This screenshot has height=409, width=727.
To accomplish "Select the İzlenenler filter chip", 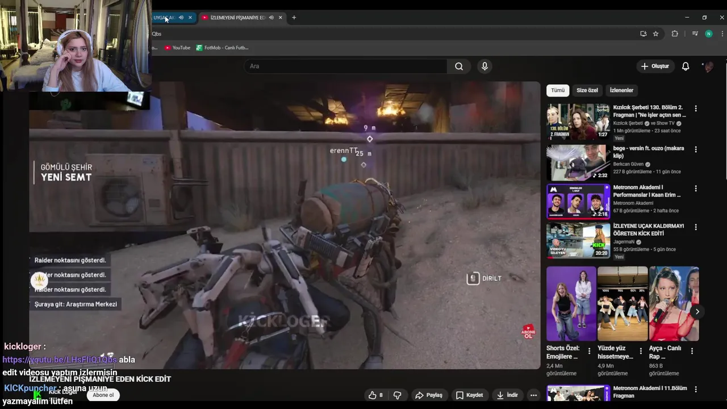I will (621, 90).
